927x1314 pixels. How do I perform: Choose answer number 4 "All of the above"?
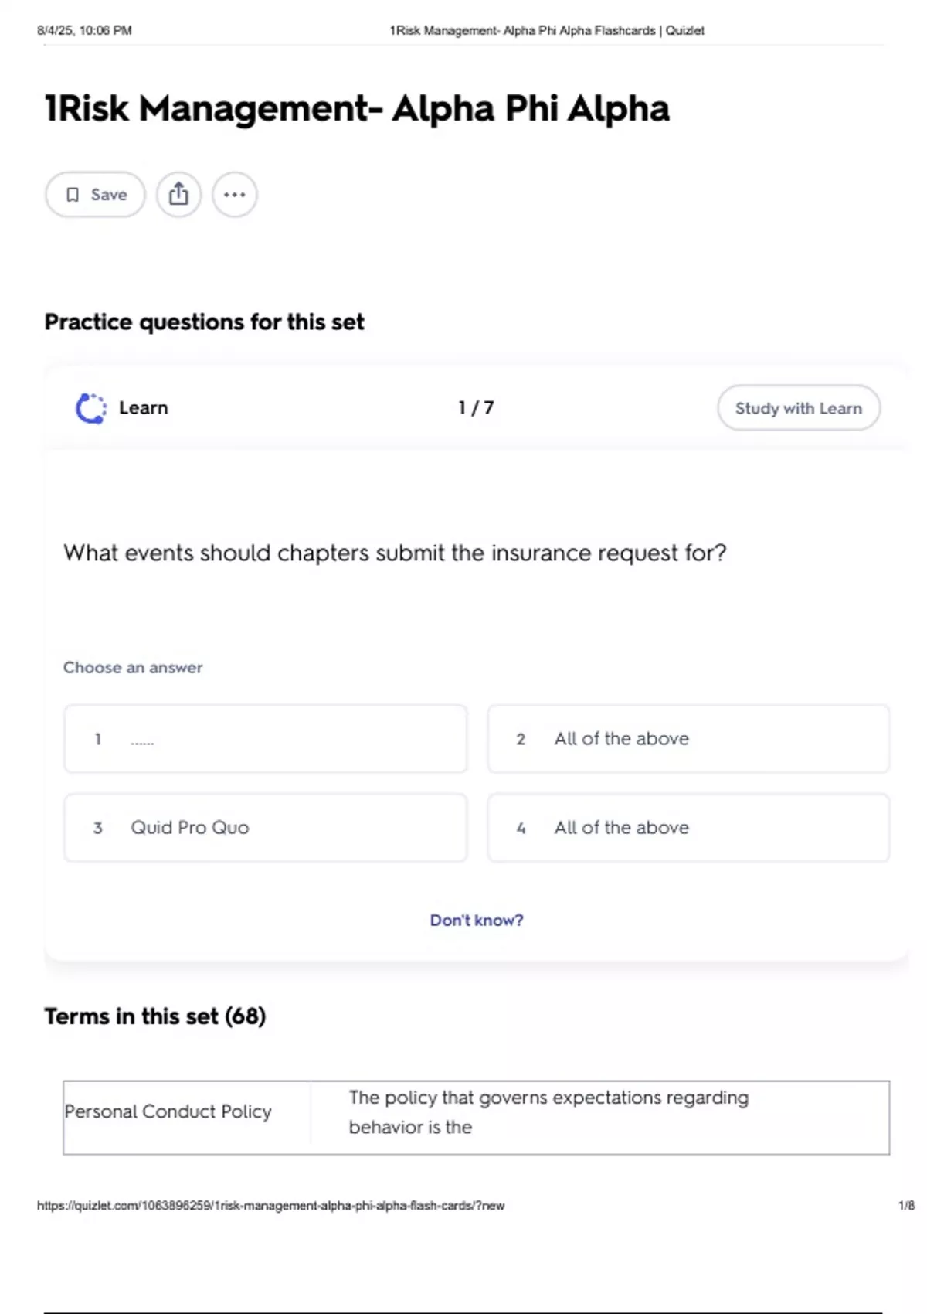688,828
